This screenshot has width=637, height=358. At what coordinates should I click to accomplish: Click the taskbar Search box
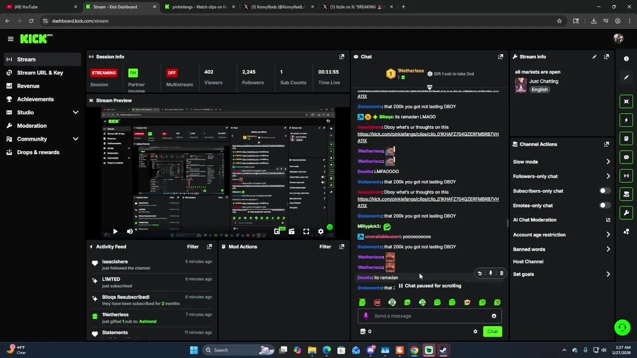coord(237,350)
